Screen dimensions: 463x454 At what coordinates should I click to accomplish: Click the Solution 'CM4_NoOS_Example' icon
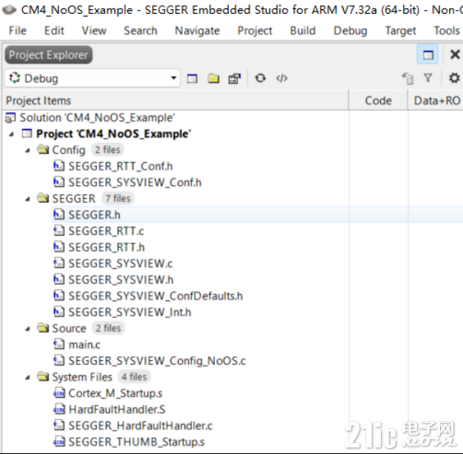[10, 118]
